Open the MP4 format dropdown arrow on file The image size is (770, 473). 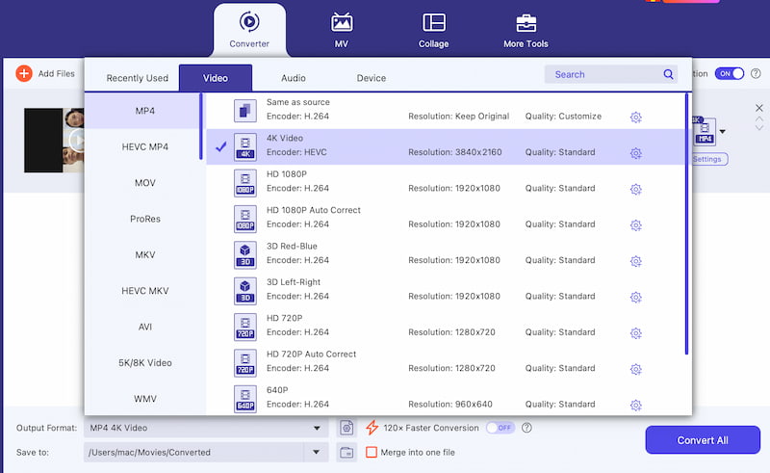click(723, 131)
